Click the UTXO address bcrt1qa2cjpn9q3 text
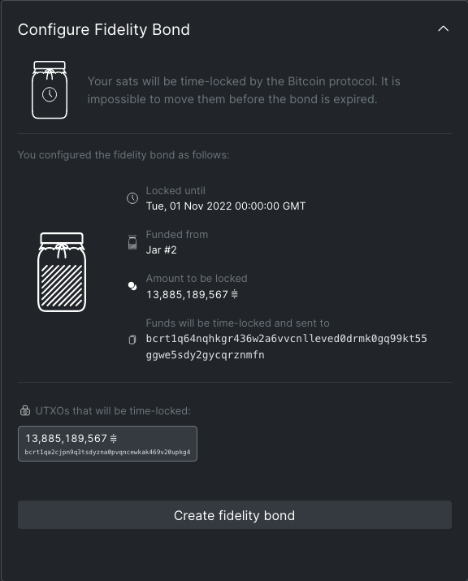This screenshot has height=581, width=468. (x=107, y=452)
